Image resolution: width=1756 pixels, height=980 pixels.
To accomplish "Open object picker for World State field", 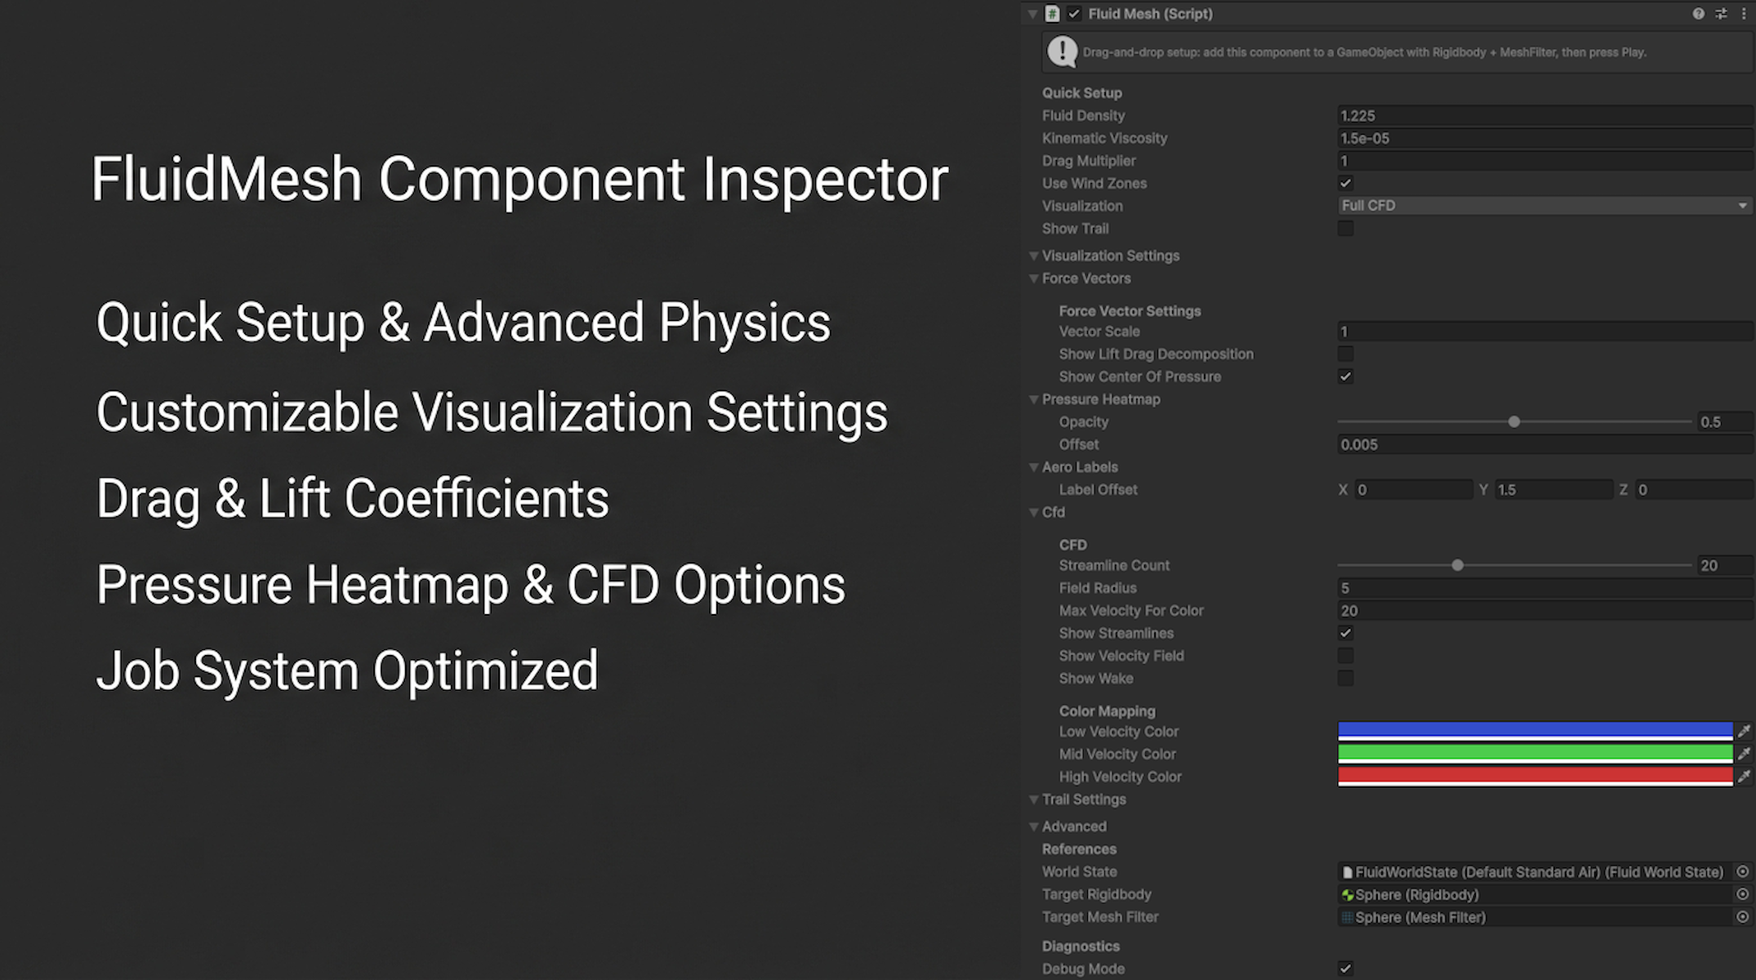I will pyautogui.click(x=1742, y=872).
